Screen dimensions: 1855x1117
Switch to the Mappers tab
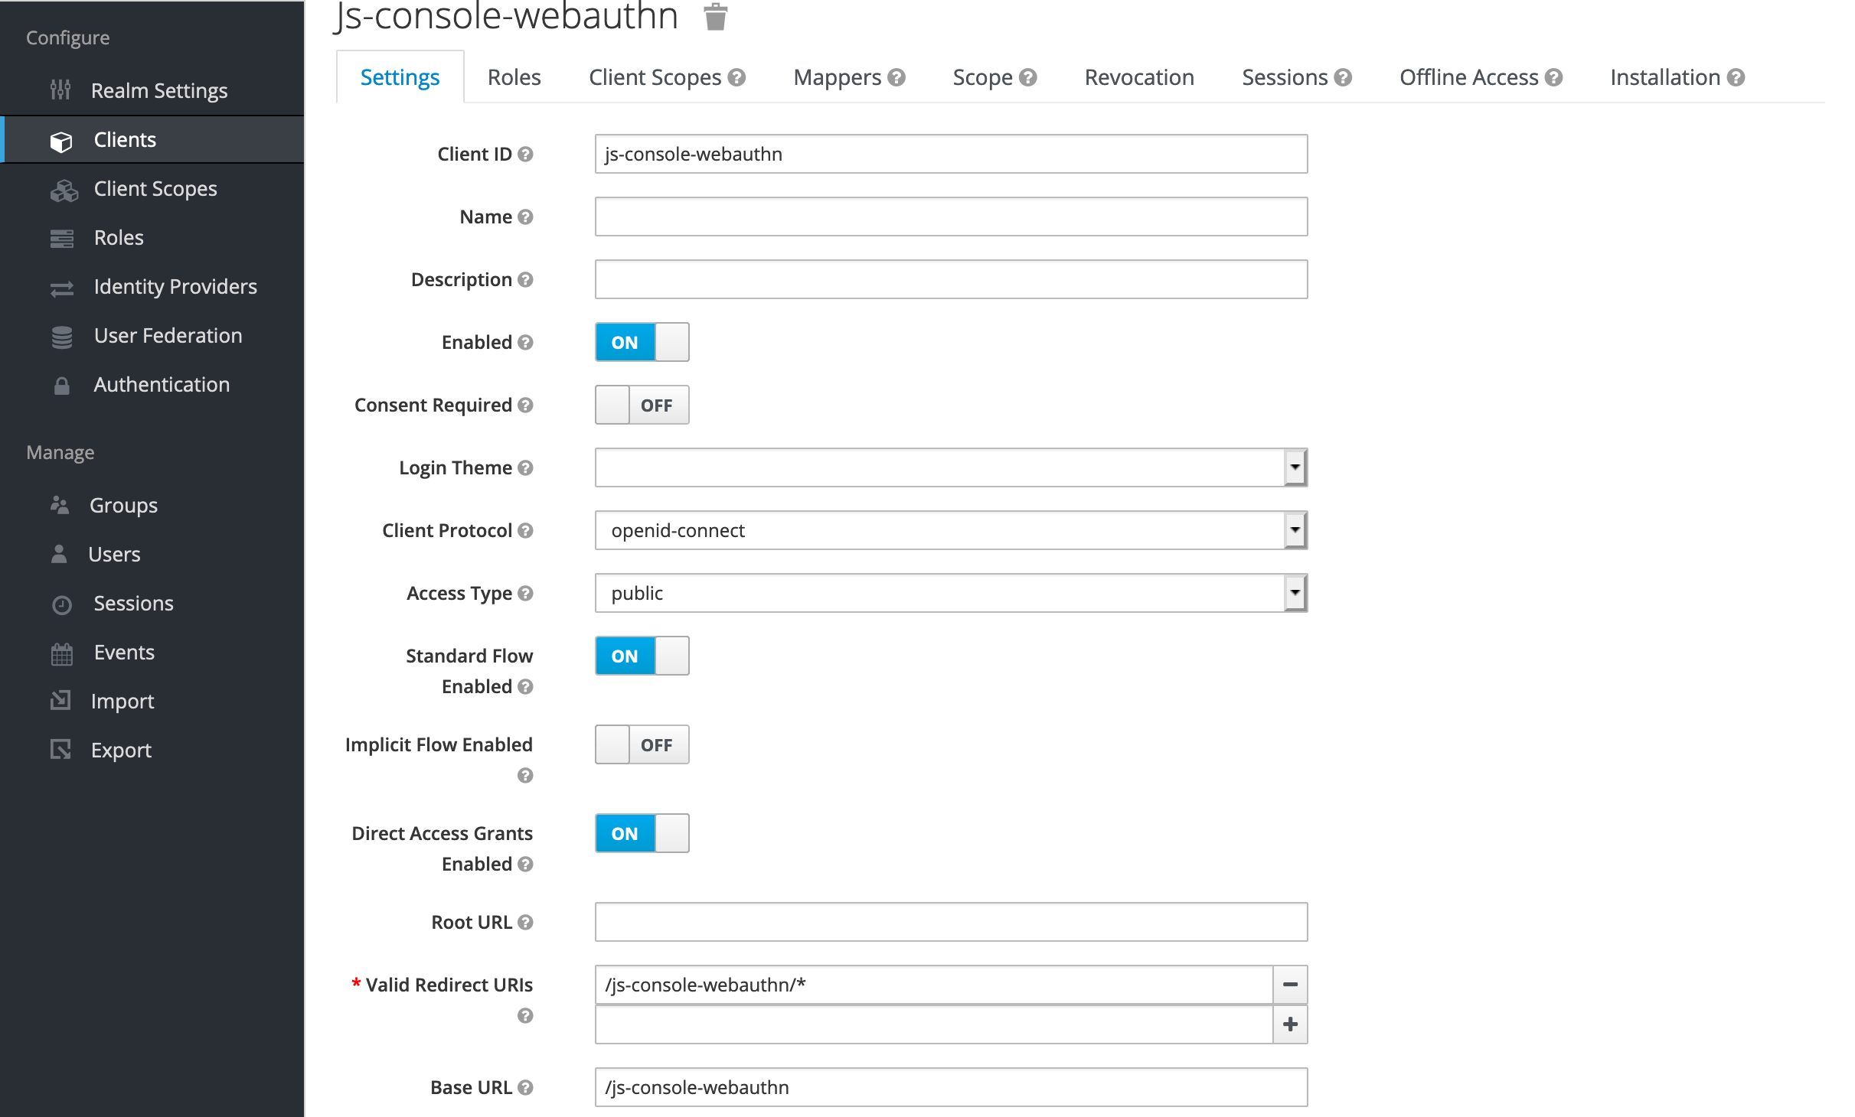[838, 77]
